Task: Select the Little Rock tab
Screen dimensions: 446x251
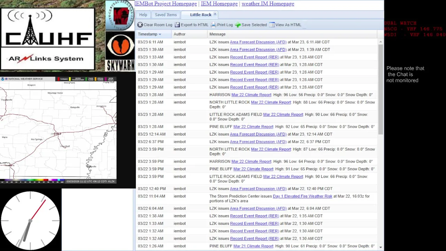Action: pyautogui.click(x=201, y=15)
